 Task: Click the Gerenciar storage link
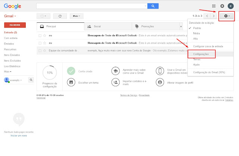(x=41, y=98)
